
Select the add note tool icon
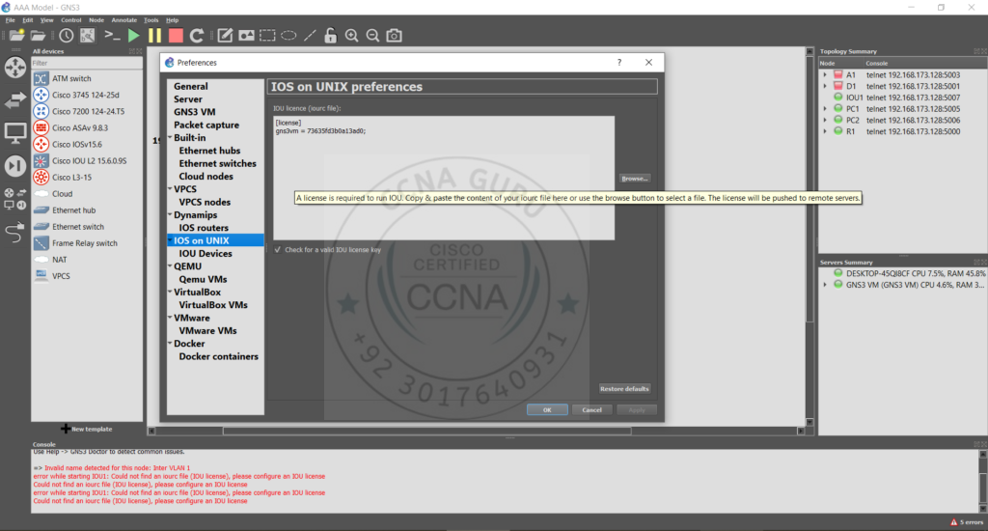(225, 36)
